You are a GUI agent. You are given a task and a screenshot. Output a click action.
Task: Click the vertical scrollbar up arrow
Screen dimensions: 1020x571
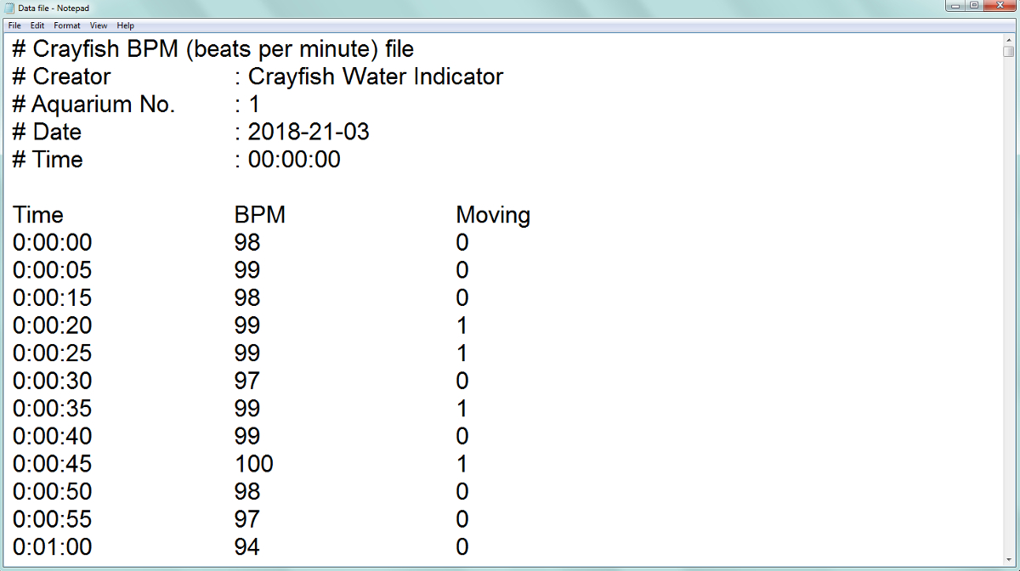pos(1008,39)
